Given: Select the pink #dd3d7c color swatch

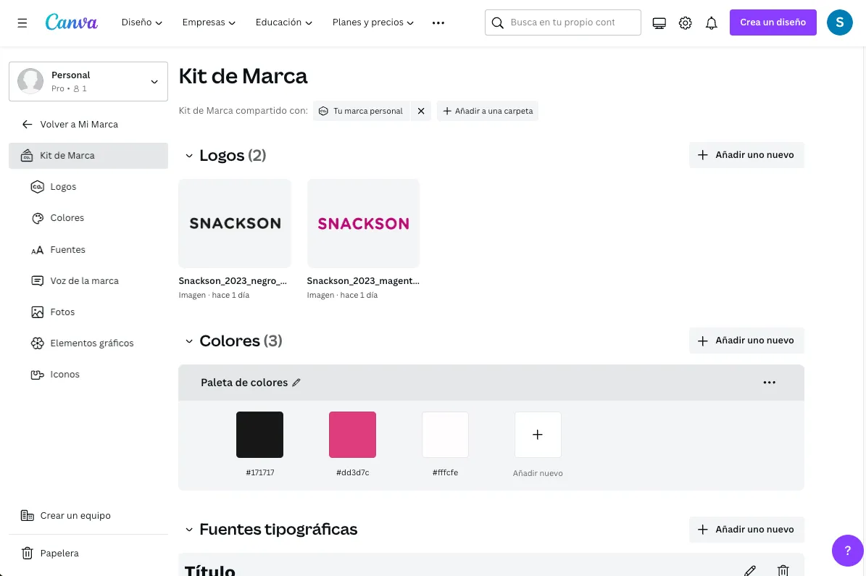Looking at the screenshot, I should (352, 435).
